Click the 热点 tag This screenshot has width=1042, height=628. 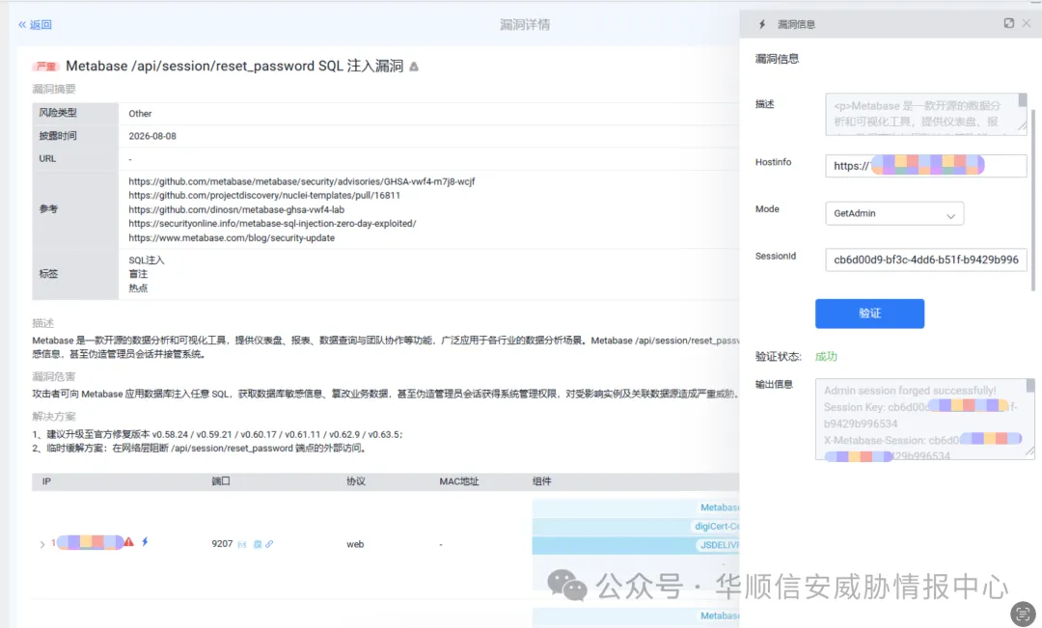click(138, 287)
